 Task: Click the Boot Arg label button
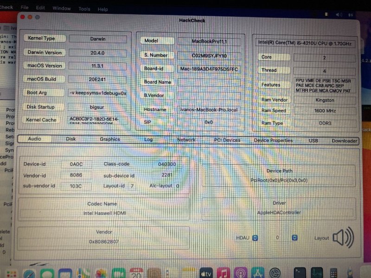click(44, 92)
